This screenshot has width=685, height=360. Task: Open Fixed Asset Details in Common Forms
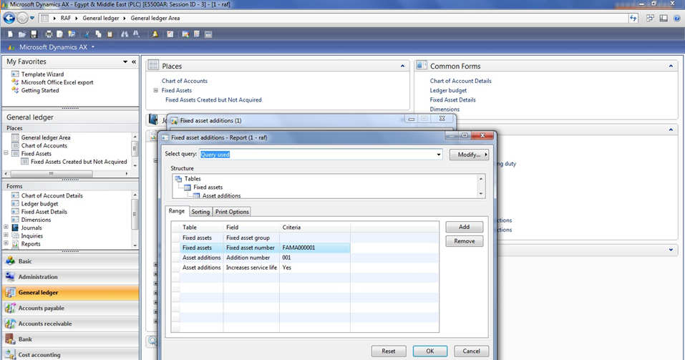pyautogui.click(x=452, y=99)
